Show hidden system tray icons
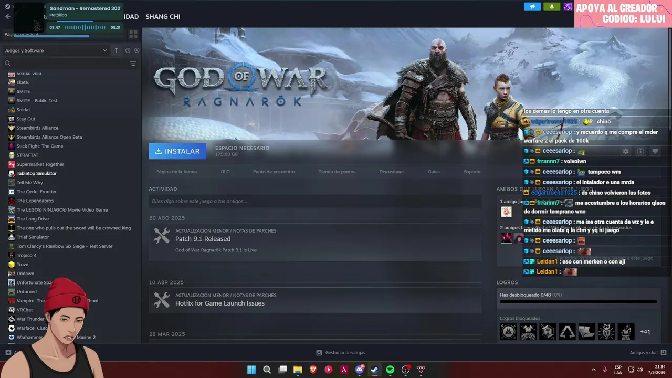 point(593,370)
